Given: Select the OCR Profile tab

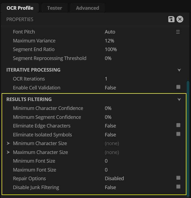Looking at the screenshot, I should tap(20, 8).
